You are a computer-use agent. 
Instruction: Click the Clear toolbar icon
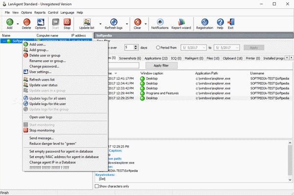coord(138,22)
